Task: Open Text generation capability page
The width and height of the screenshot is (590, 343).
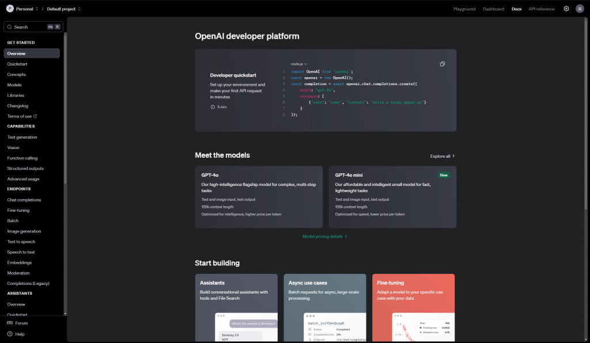Action: (x=22, y=137)
